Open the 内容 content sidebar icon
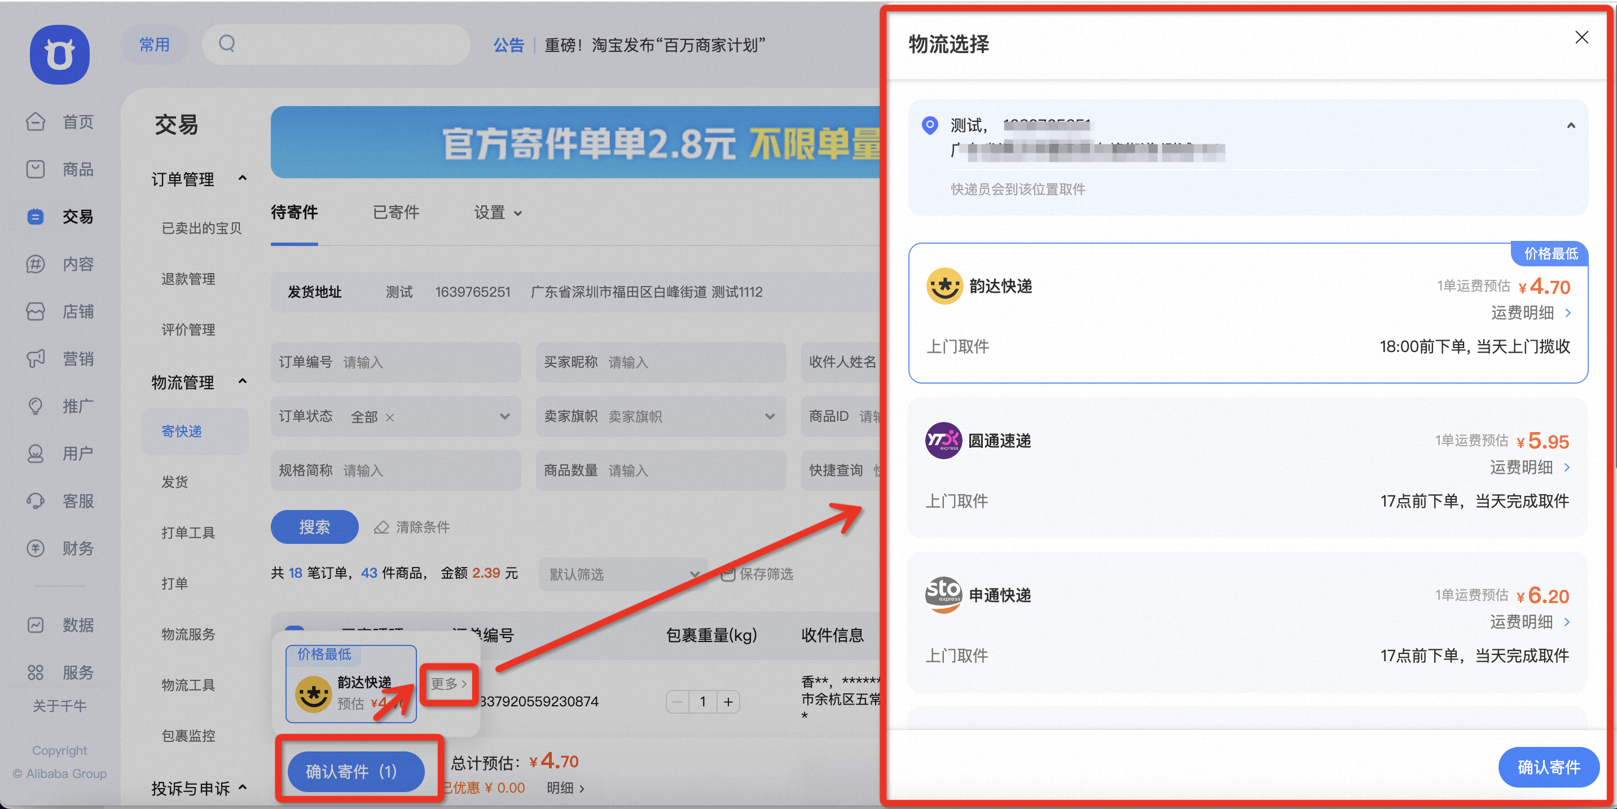This screenshot has width=1617, height=809. click(36, 263)
